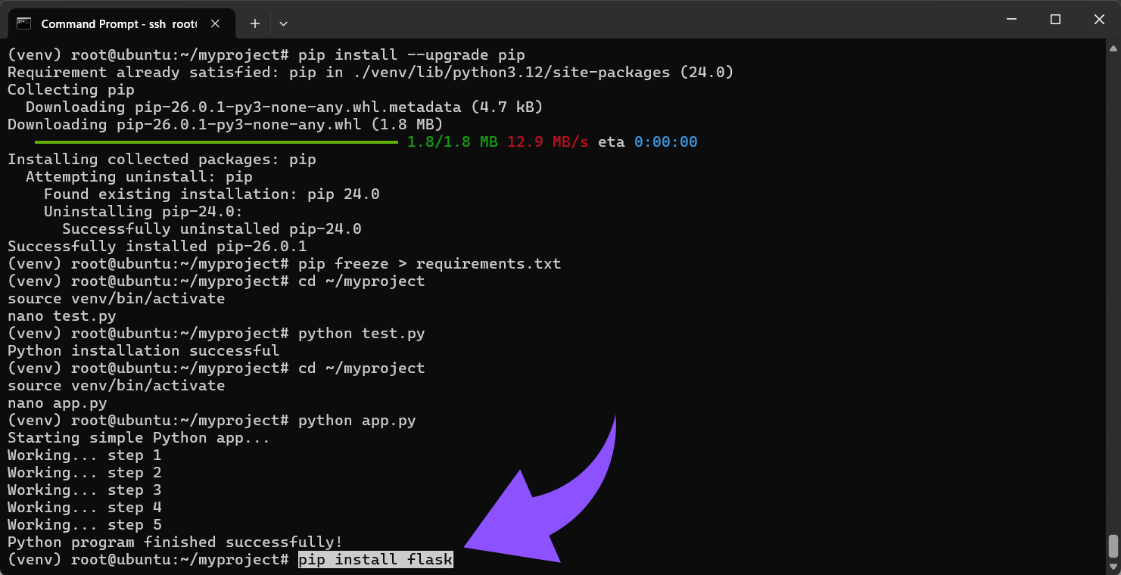Image resolution: width=1121 pixels, height=575 pixels.
Task: Click the Successfully installed pip-26.0.1 line
Action: click(x=157, y=247)
